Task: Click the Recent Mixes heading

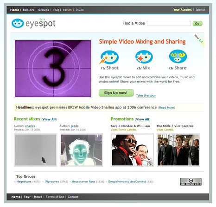Action: (27, 119)
